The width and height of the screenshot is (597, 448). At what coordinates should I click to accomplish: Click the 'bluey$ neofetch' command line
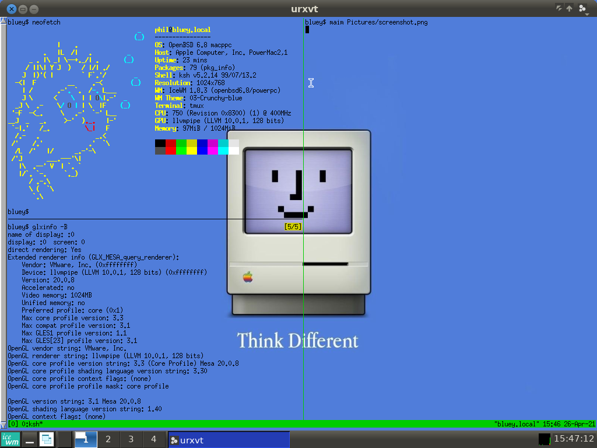(34, 22)
